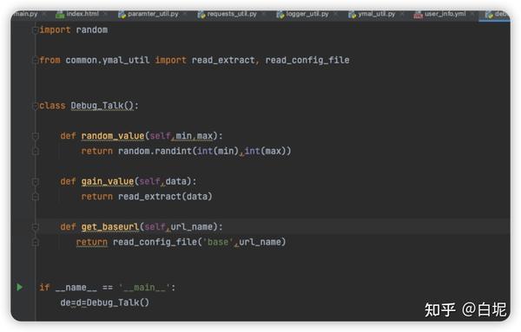521x332 pixels.
Task: Close the index.html tab
Action: [x=106, y=14]
